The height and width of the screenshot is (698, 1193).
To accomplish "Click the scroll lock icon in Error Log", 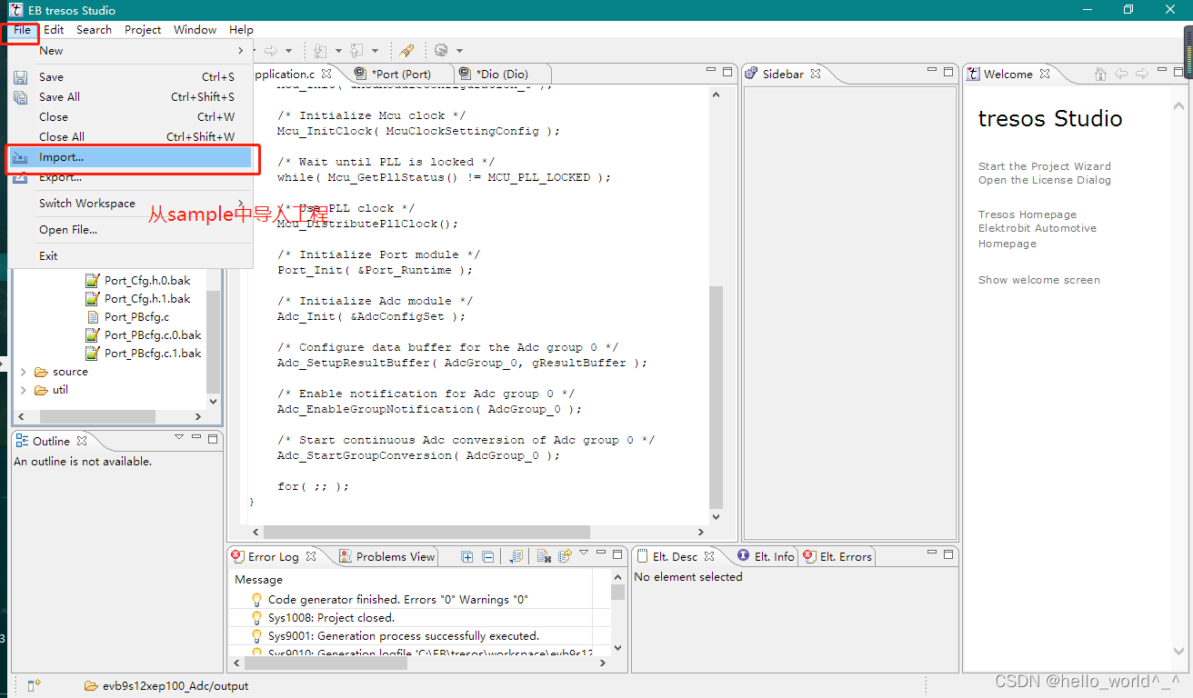I will pyautogui.click(x=516, y=556).
